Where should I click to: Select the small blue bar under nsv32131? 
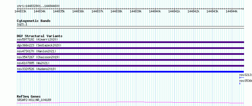[242, 78]
